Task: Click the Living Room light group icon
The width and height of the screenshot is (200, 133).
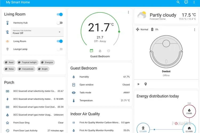Action: 7,41
